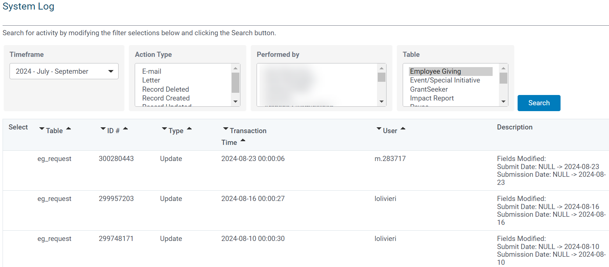The height and width of the screenshot is (267, 609).
Task: Choose GrantSeeker in Table list
Action: tap(429, 89)
